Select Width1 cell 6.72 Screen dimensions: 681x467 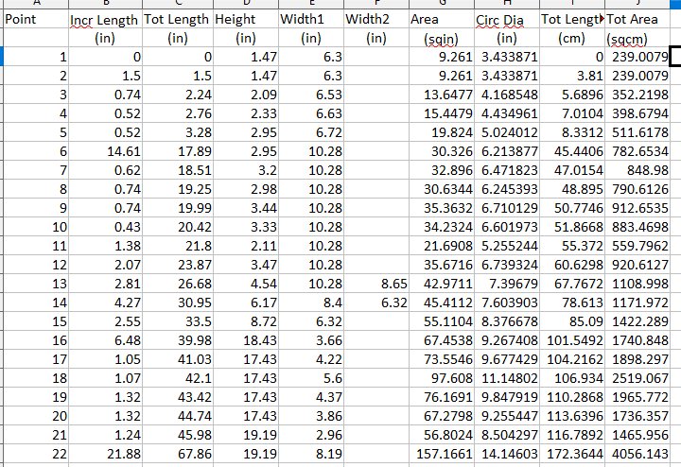(311, 132)
